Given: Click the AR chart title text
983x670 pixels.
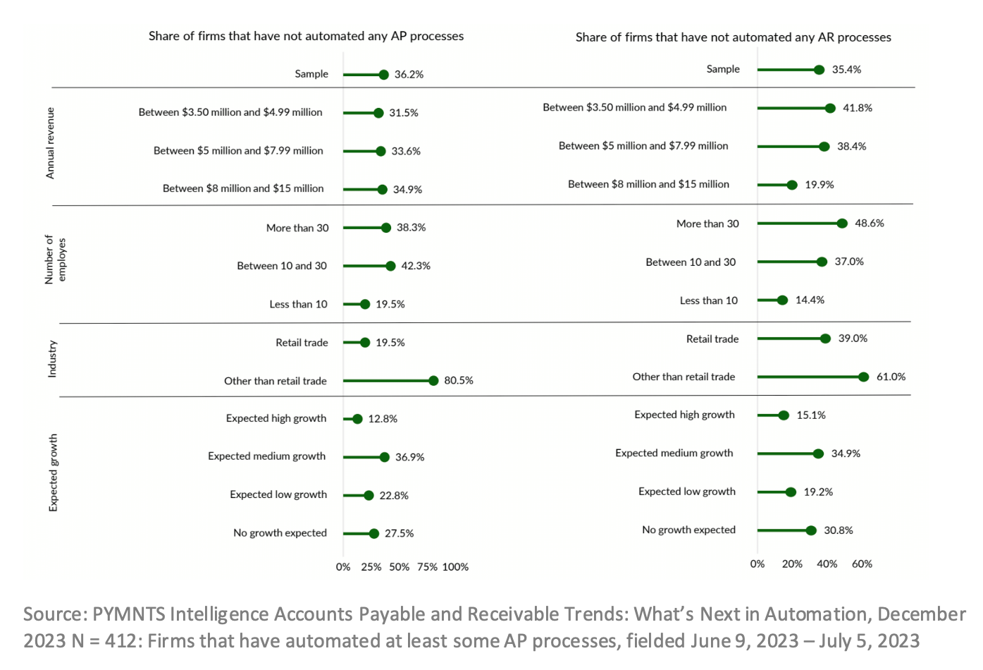Looking at the screenshot, I should pyautogui.click(x=733, y=37).
